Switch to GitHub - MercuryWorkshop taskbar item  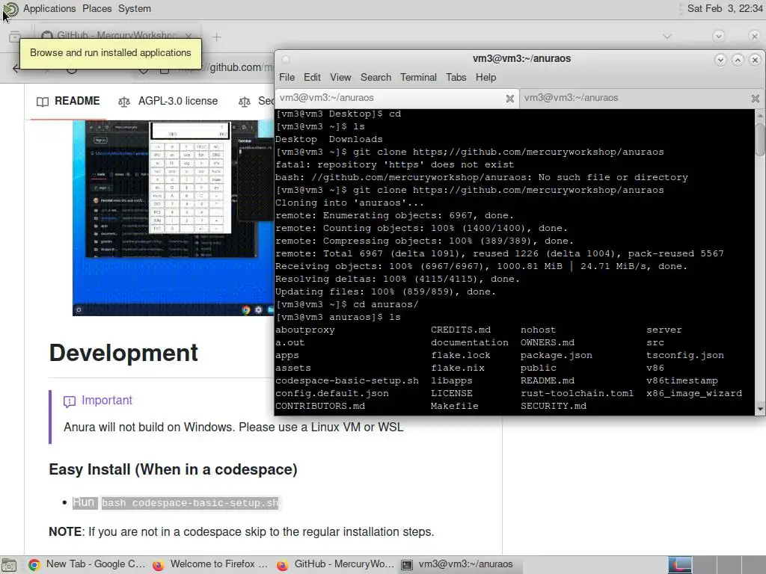coord(335,564)
